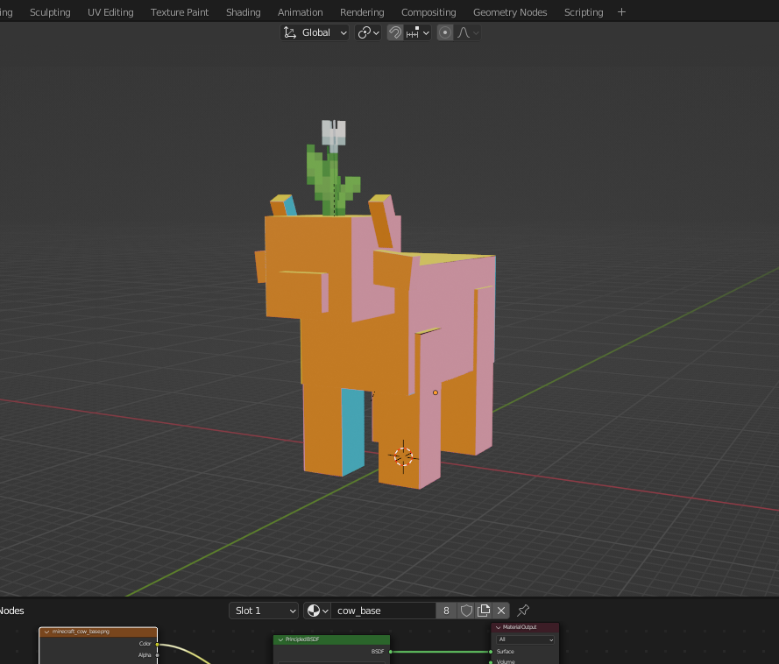Image resolution: width=779 pixels, height=664 pixels.
Task: Open the Sculpting workspace tab
Action: coord(50,12)
